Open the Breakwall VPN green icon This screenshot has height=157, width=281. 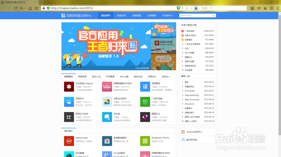coord(145,141)
